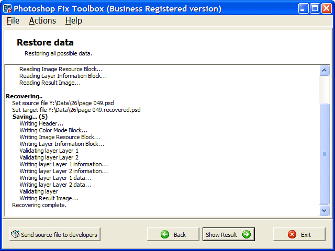This screenshot has height=251, width=335.
Task: Exit the application via Exit button
Action: 299,234
